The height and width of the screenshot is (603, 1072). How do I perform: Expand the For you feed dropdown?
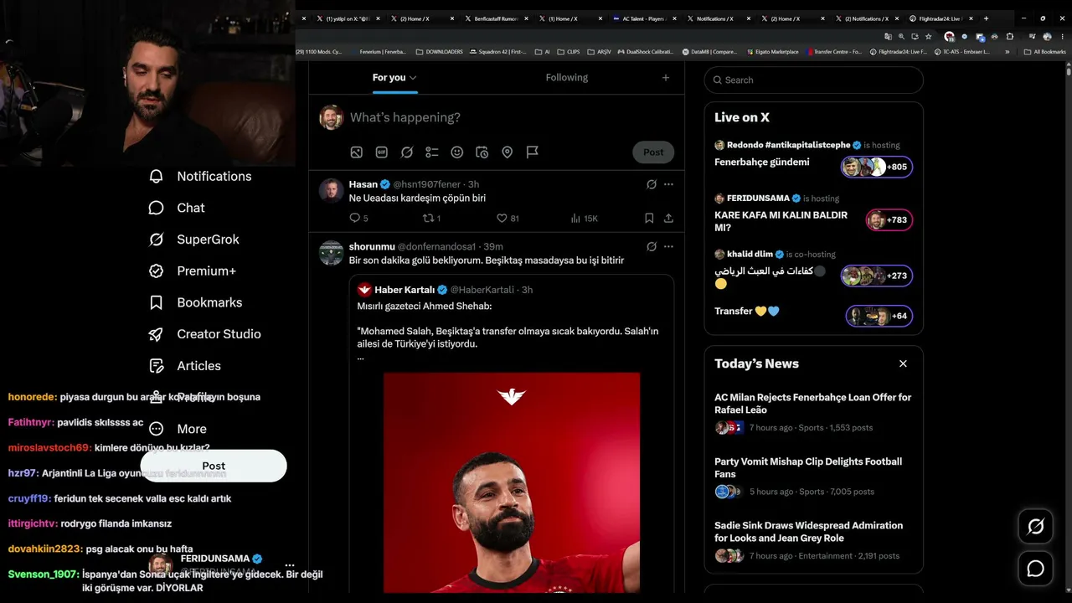click(413, 78)
